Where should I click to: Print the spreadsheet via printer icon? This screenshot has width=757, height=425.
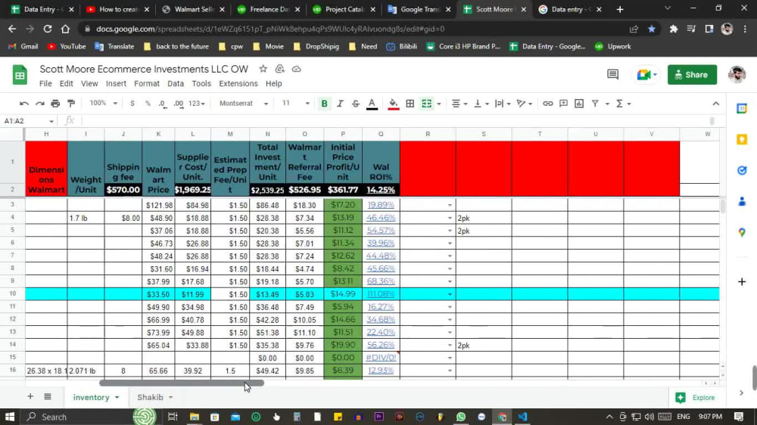tap(55, 104)
